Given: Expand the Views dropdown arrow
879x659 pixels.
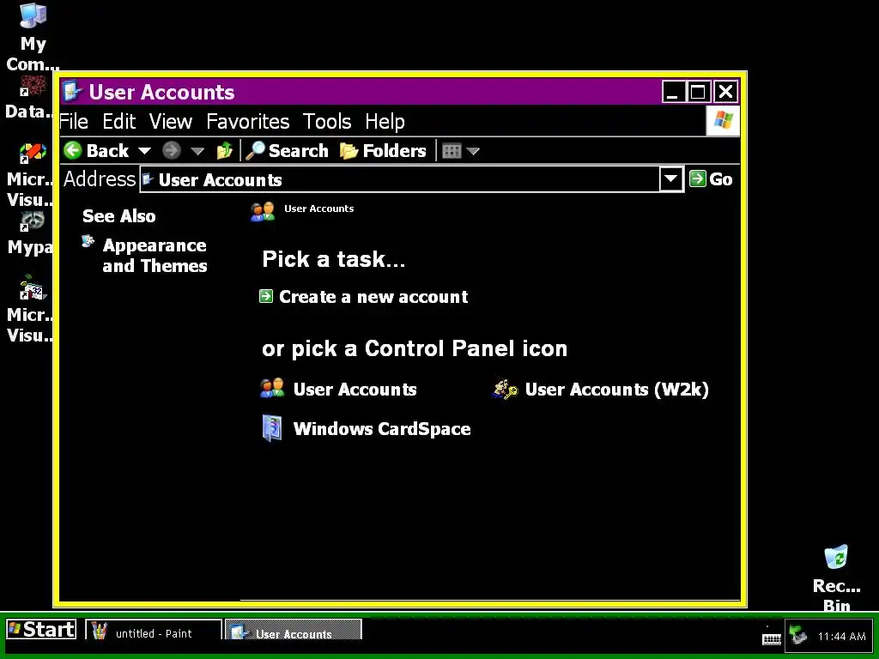Looking at the screenshot, I should click(473, 151).
